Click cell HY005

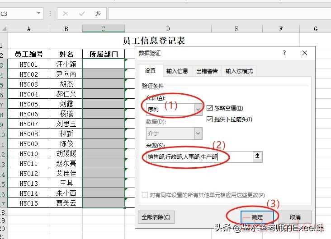(28, 104)
